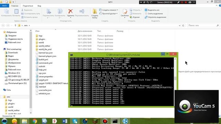Select the start.bat file
The height and width of the screenshot is (124, 221).
pyautogui.click(x=42, y=87)
